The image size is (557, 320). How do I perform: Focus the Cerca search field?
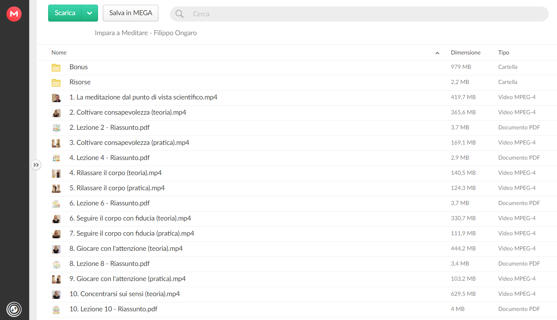pyautogui.click(x=359, y=14)
